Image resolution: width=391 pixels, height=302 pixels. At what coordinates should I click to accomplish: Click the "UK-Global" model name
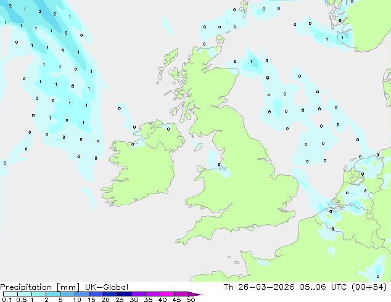pos(107,287)
